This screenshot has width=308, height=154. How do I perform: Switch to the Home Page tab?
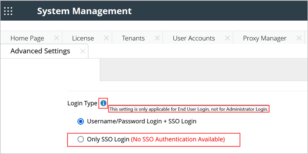(27, 38)
